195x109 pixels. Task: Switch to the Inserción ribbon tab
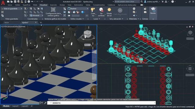53,5
